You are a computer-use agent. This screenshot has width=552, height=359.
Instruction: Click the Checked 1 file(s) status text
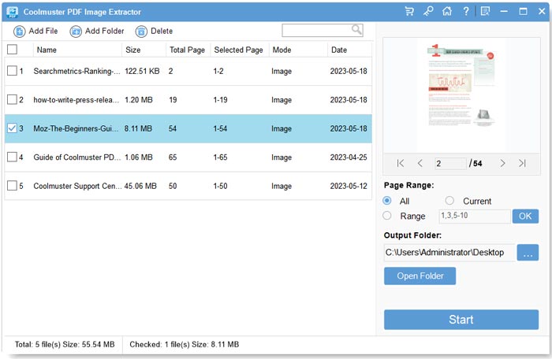(x=184, y=344)
